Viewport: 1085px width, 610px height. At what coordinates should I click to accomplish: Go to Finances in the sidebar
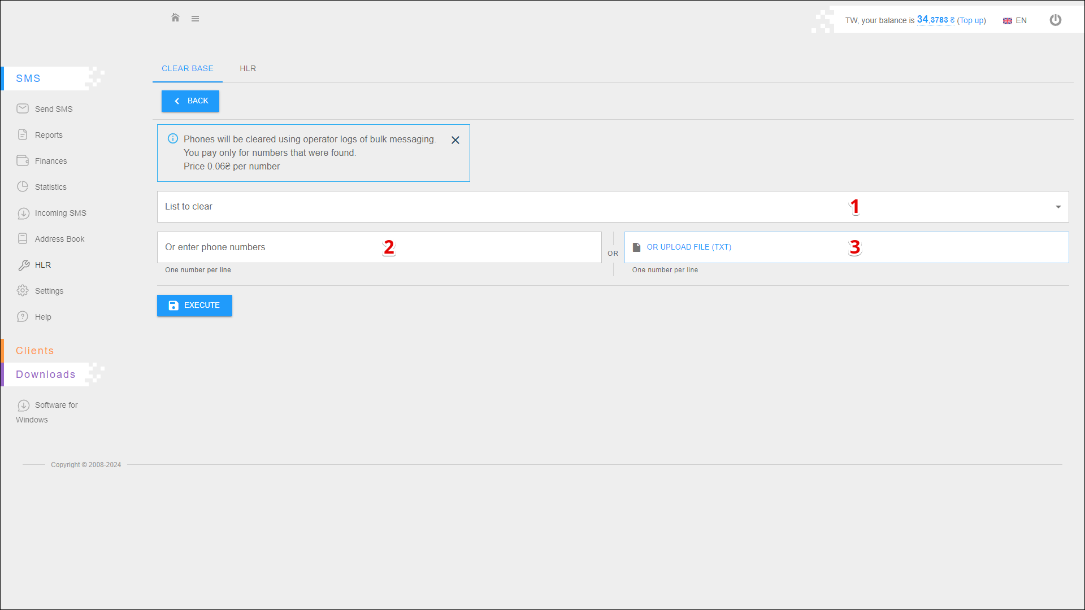tap(50, 161)
